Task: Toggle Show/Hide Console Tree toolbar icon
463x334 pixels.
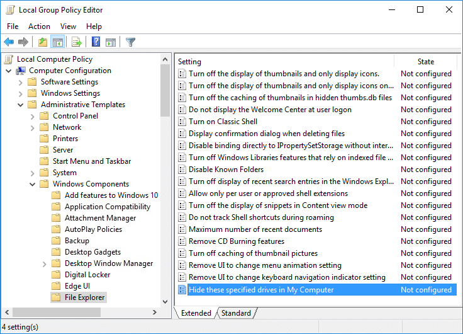Action: pos(57,42)
